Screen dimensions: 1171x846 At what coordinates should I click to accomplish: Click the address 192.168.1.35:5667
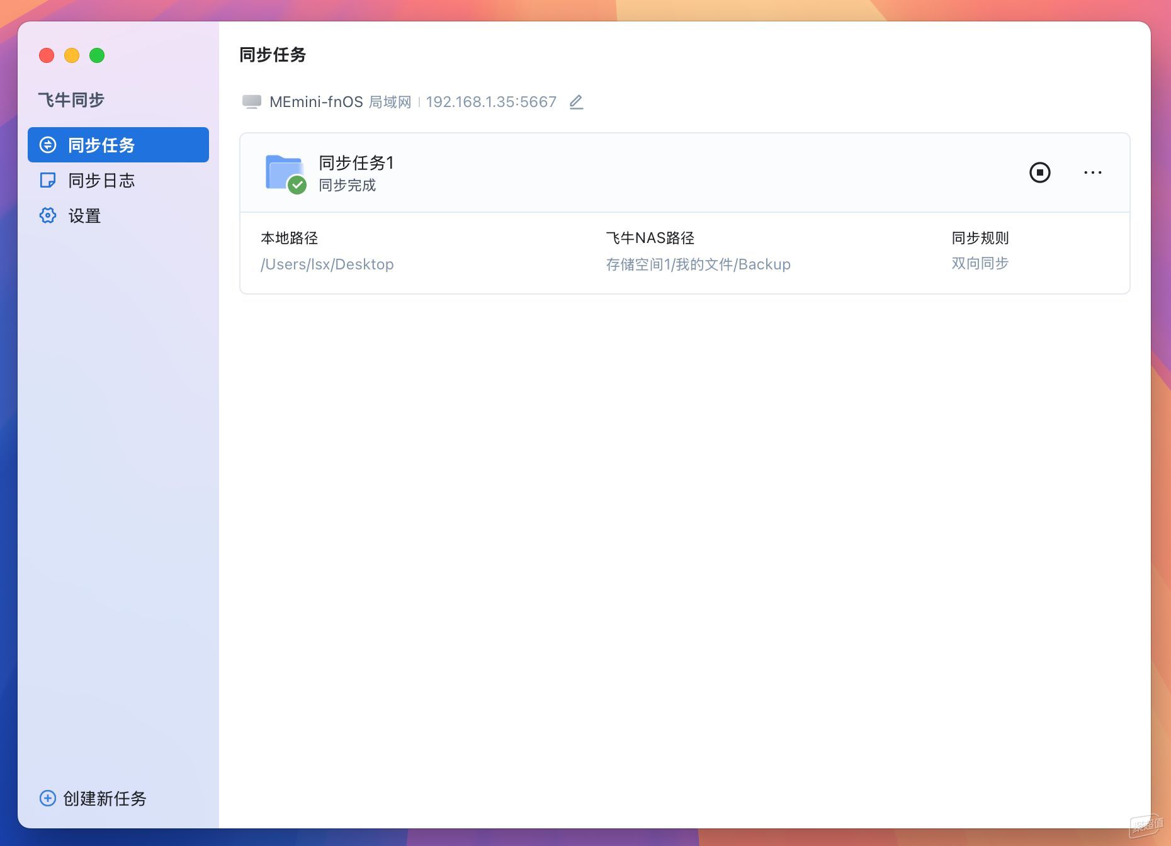491,102
